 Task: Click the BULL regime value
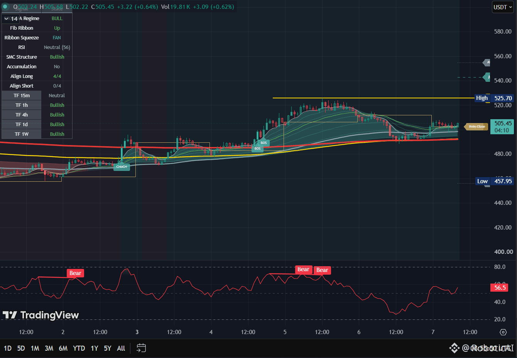click(x=57, y=19)
